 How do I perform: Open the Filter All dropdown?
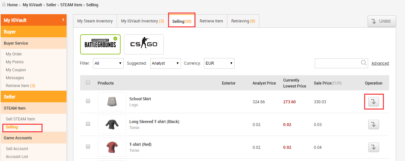tap(108, 63)
